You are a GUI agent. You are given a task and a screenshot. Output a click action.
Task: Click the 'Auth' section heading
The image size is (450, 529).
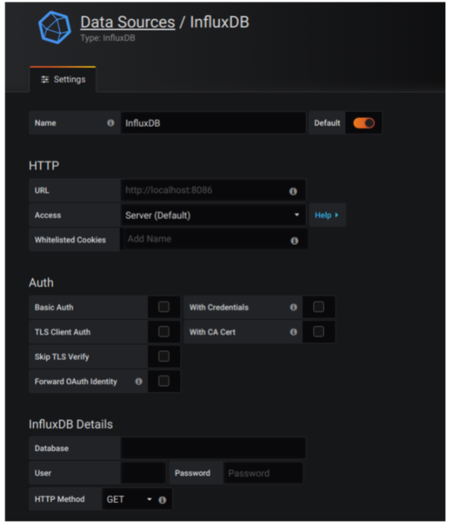(x=41, y=282)
